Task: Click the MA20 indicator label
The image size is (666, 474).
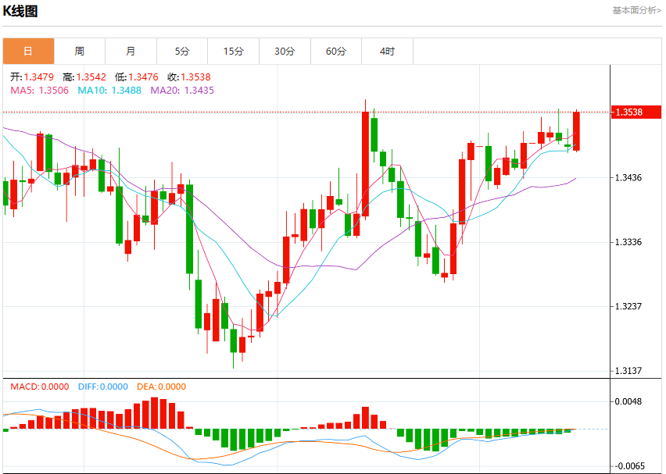Action: [182, 91]
